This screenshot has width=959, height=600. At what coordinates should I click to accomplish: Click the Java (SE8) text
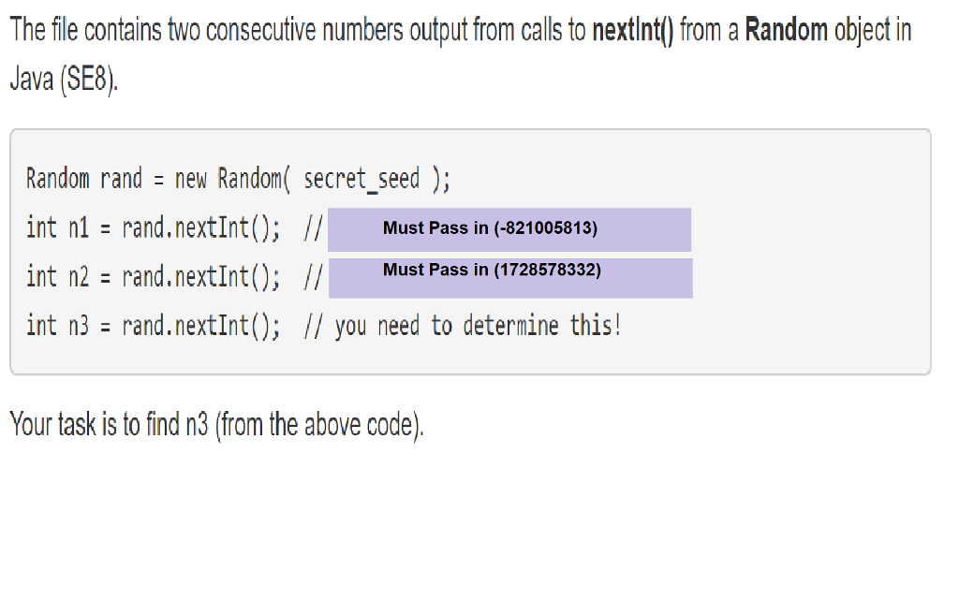65,80
